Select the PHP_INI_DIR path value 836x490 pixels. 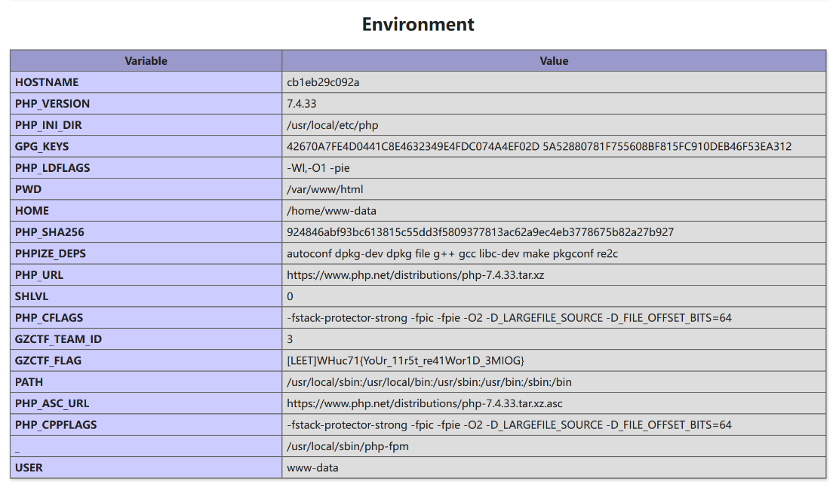[x=333, y=125]
